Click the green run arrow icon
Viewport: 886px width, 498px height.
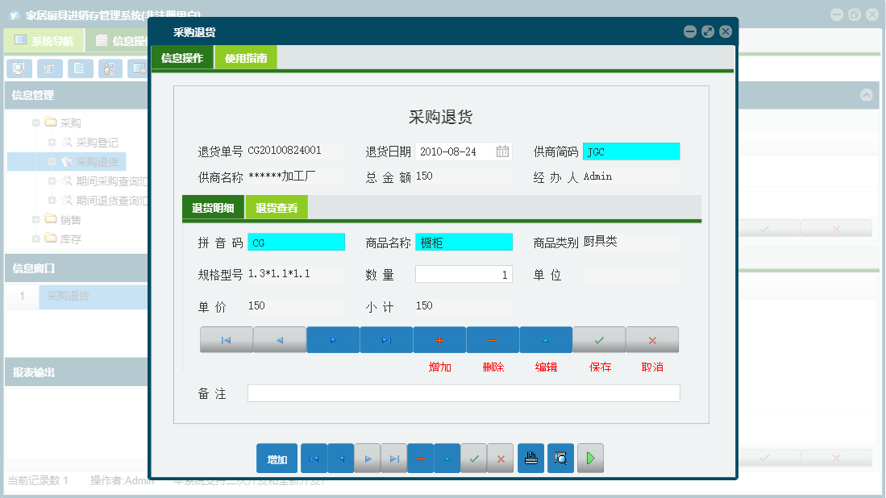click(x=590, y=458)
